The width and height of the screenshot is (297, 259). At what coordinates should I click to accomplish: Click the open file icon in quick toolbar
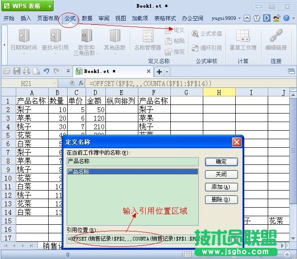point(7,71)
